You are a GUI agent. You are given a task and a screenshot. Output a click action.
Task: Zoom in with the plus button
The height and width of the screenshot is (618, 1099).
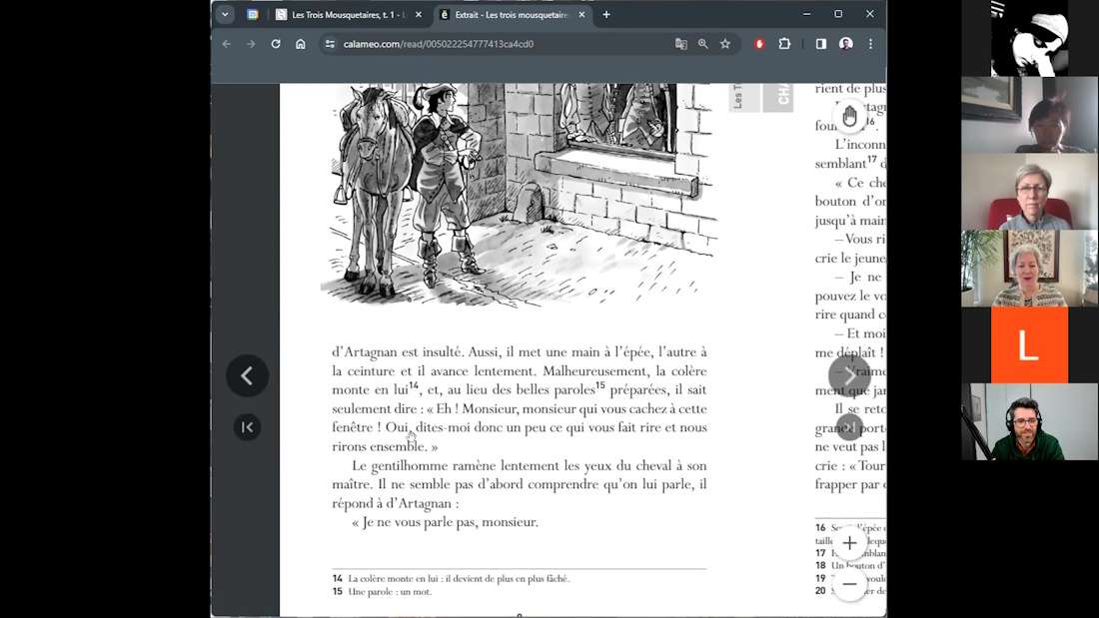point(849,543)
